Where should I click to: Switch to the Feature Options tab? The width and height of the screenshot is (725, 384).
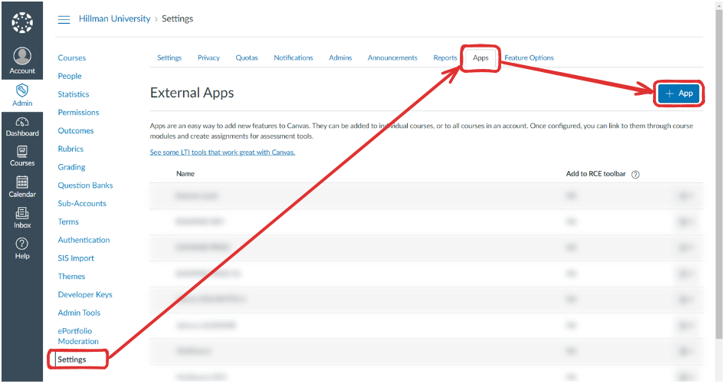pyautogui.click(x=529, y=57)
